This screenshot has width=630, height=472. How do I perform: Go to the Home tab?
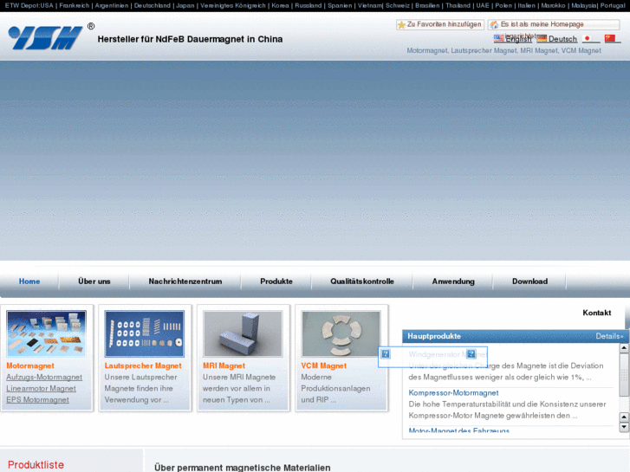[29, 281]
